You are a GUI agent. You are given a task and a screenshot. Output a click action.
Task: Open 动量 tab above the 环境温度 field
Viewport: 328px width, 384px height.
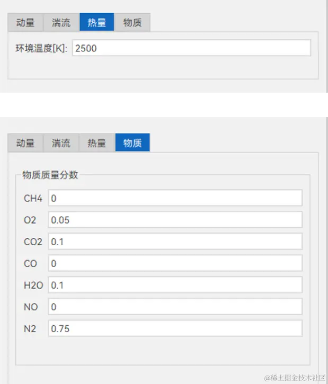click(25, 23)
